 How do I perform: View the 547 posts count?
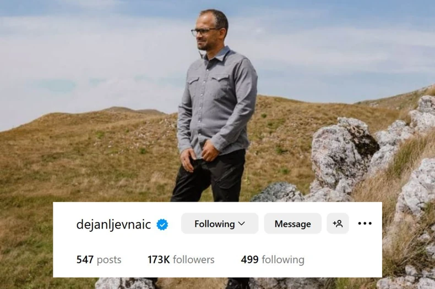pos(99,260)
